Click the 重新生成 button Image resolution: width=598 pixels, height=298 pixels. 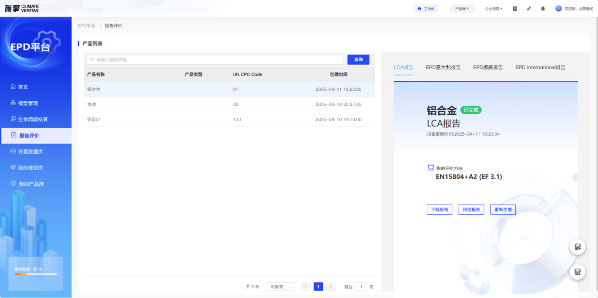point(503,210)
